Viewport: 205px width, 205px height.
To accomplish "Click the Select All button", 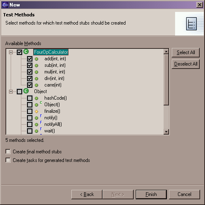I will (186, 52).
